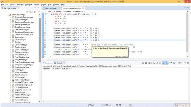
Task: Minimize the Console view
Action: 185,63
